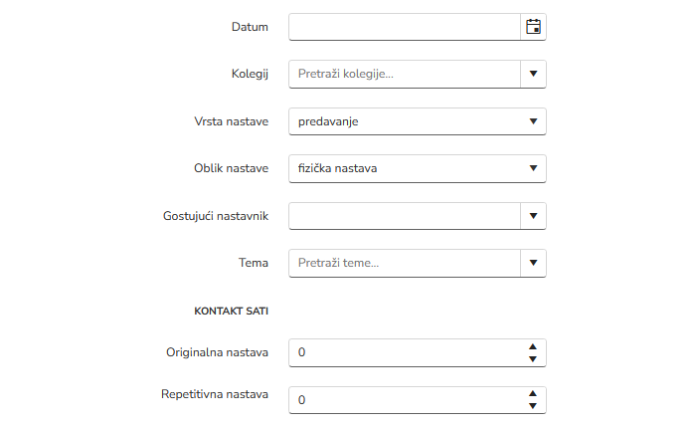This screenshot has height=426, width=696.
Task: Click the Gostujući nastavnik input field
Action: tap(404, 216)
